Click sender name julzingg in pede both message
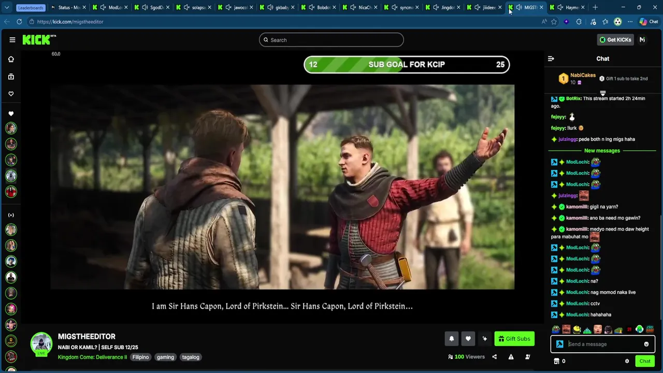663x373 pixels. [x=568, y=139]
